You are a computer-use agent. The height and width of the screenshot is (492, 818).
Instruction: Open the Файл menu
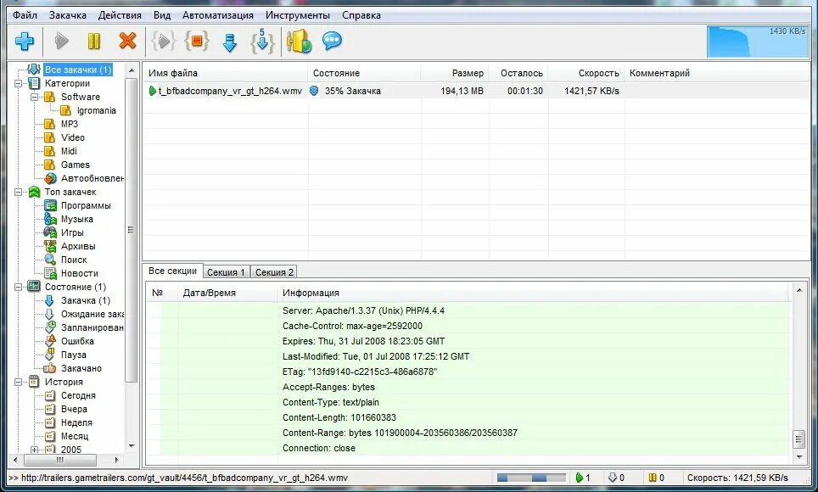click(x=25, y=15)
